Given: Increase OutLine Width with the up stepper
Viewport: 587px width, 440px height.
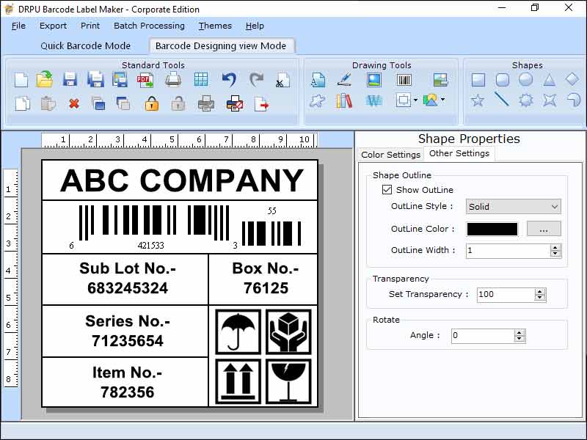Looking at the screenshot, I should pos(556,247).
